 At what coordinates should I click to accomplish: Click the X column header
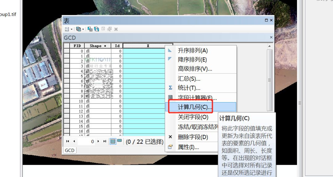(148, 46)
